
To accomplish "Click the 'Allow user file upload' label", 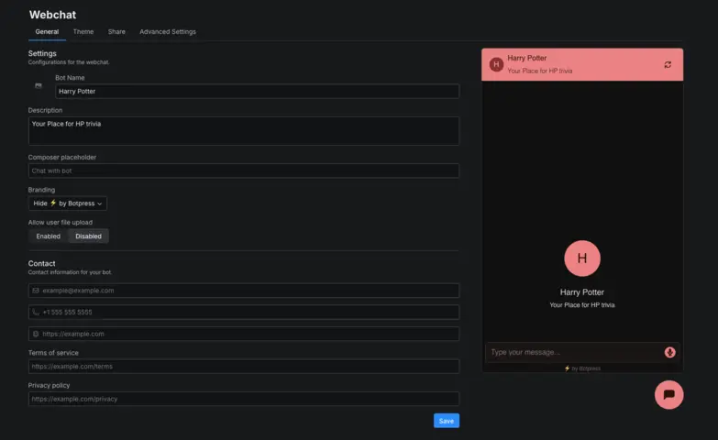I will point(61,222).
